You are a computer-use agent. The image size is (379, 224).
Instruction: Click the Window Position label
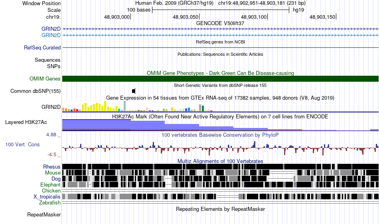coord(41,3)
